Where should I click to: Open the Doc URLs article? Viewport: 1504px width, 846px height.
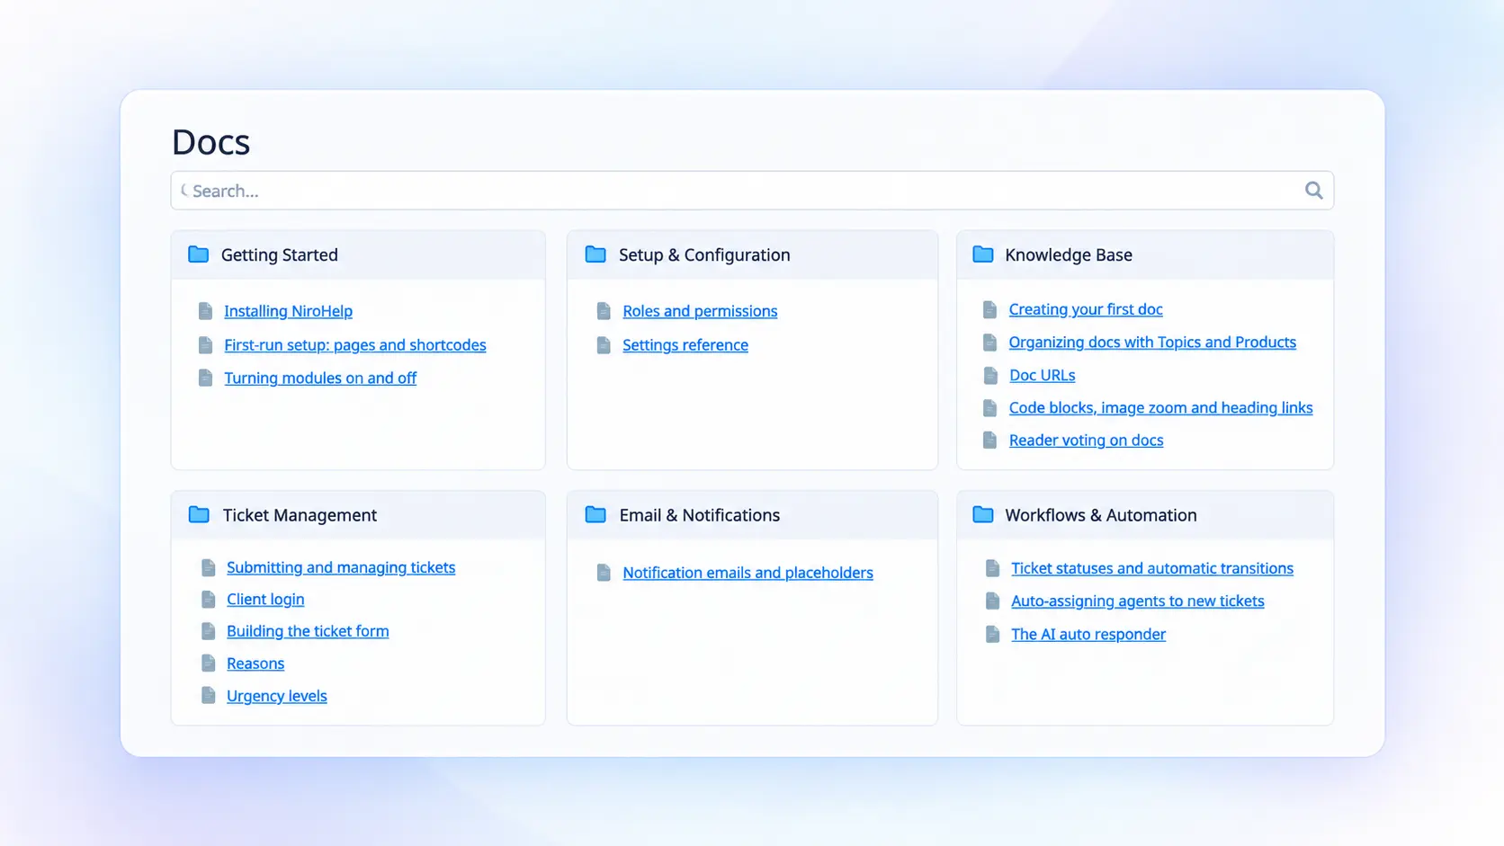[x=1042, y=375]
